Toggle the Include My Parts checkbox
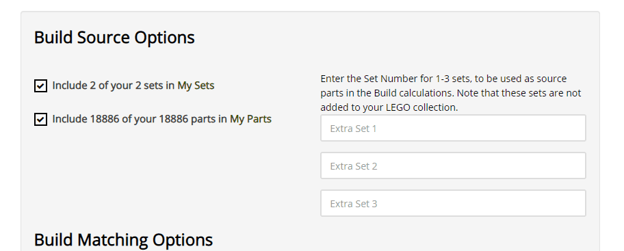Image resolution: width=624 pixels, height=251 pixels. click(40, 119)
